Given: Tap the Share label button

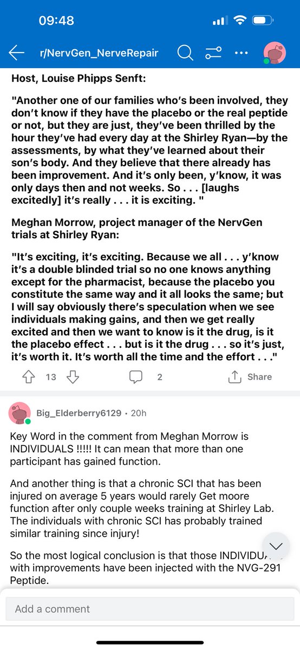Looking at the screenshot, I should pos(259,376).
